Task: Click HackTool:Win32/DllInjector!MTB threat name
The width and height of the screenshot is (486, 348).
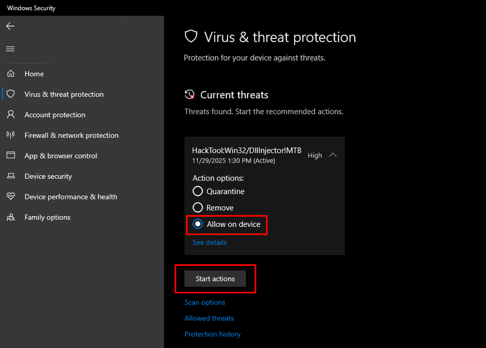Action: 247,150
